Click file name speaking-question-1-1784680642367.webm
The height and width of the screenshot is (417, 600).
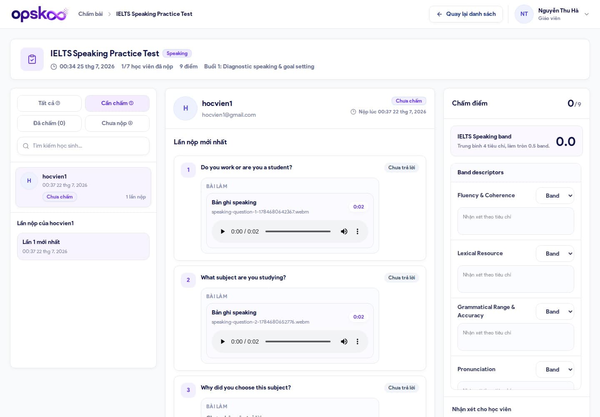[x=260, y=212]
